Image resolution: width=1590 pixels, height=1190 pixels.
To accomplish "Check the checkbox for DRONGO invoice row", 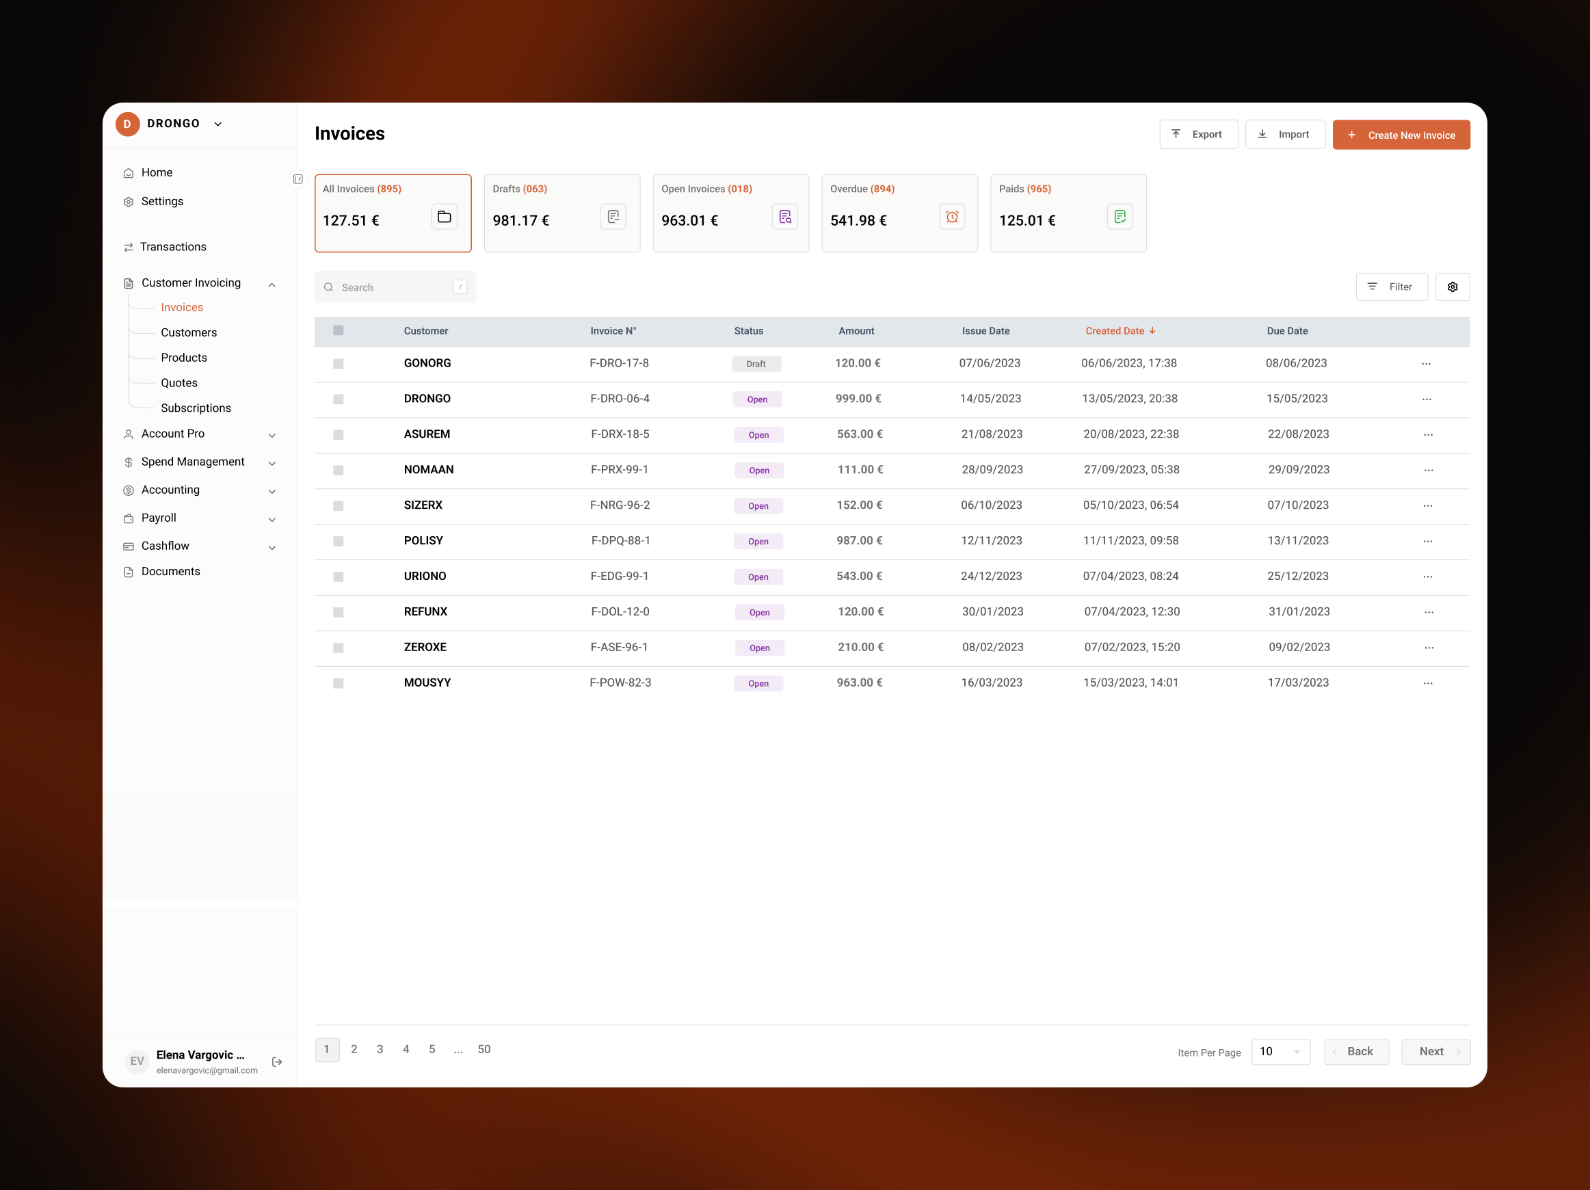I will tap(338, 399).
